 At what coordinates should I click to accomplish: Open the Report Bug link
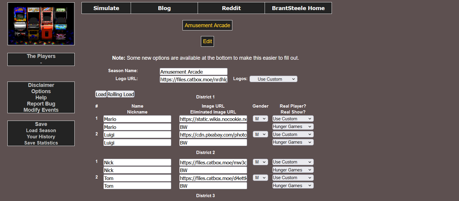coord(41,104)
